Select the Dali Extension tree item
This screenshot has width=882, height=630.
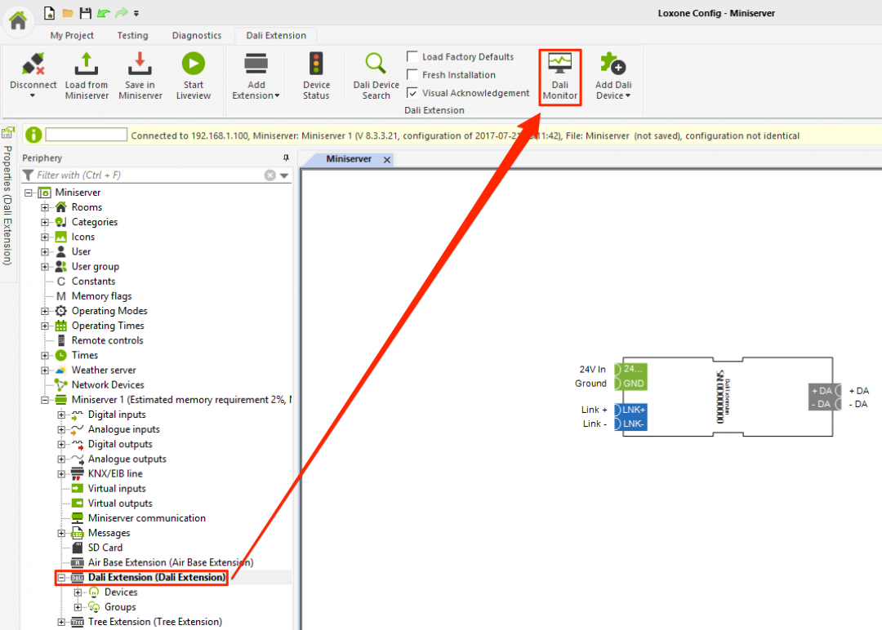pyautogui.click(x=148, y=577)
